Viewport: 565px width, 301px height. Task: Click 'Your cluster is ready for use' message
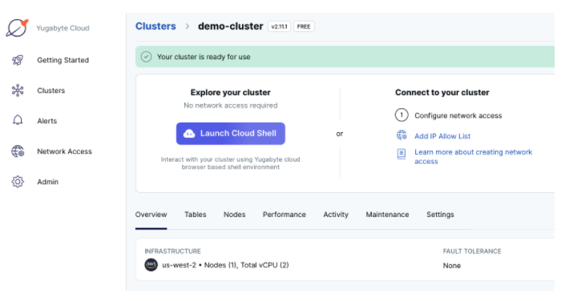(204, 57)
